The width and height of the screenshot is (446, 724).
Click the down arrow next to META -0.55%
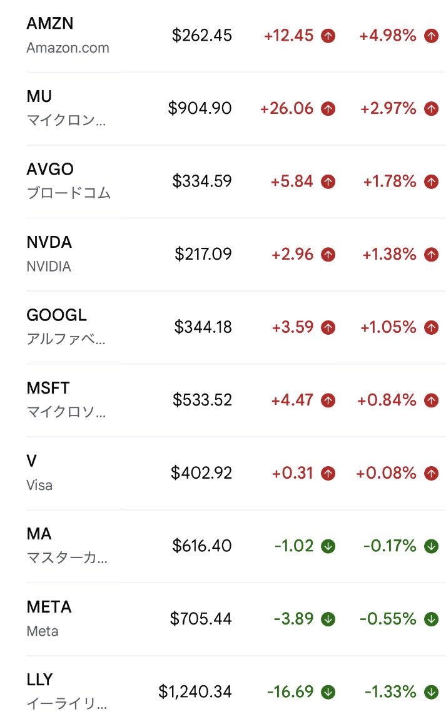(432, 619)
